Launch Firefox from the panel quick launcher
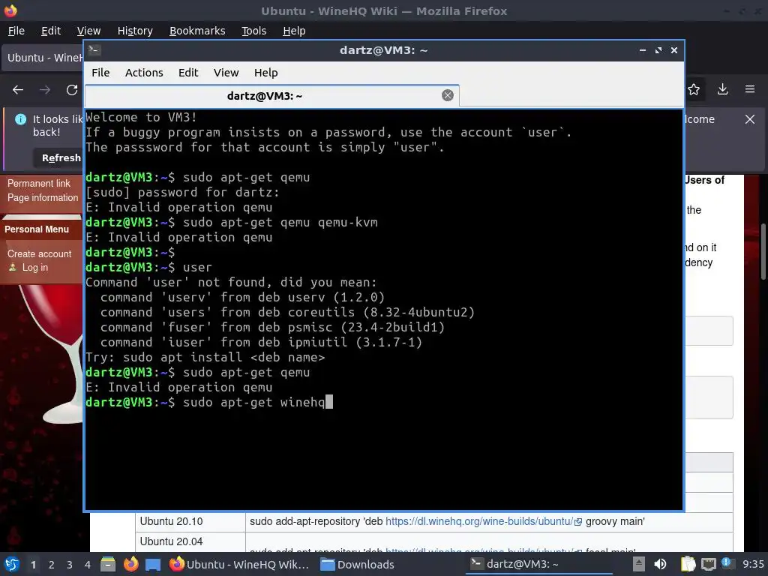The width and height of the screenshot is (768, 576). click(130, 564)
